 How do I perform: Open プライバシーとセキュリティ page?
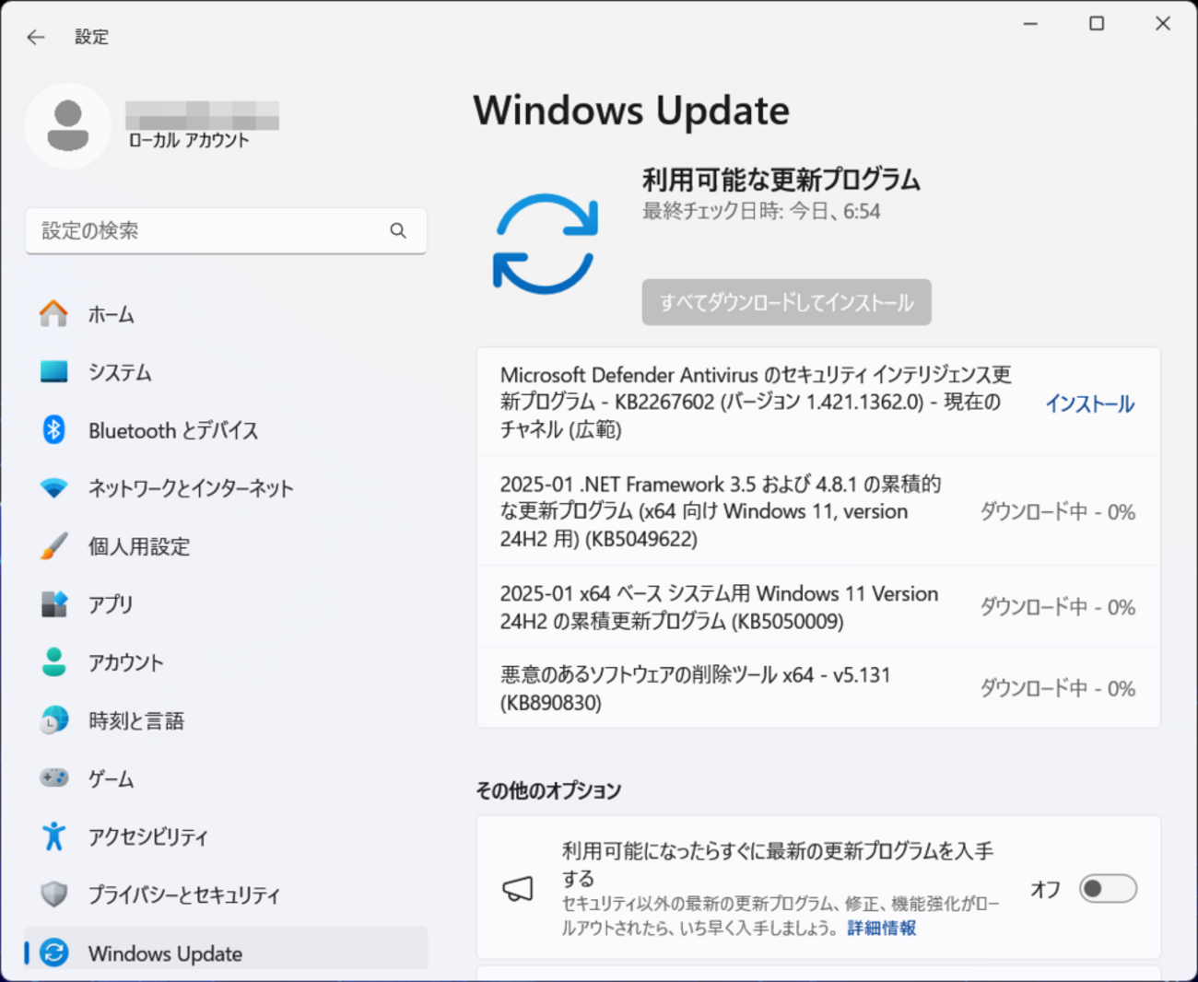point(226,894)
